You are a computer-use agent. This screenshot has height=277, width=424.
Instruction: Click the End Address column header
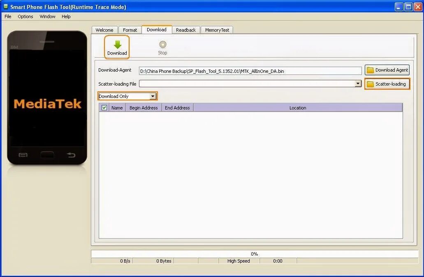point(177,108)
